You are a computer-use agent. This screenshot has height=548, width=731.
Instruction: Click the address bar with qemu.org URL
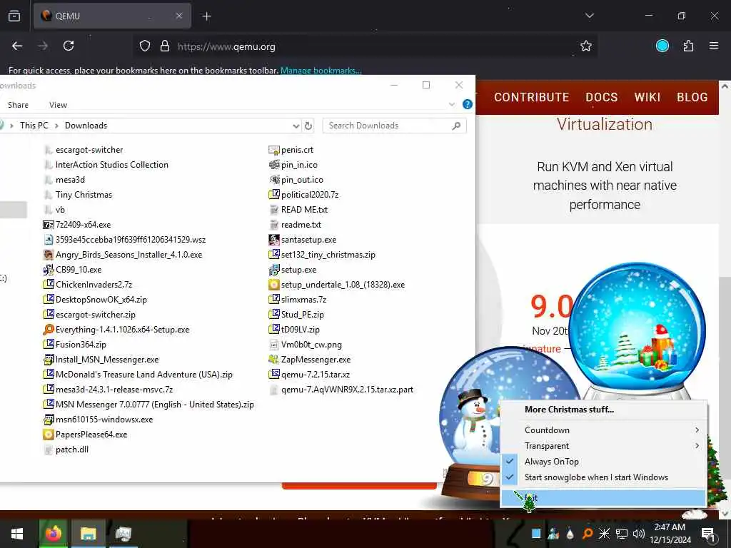click(x=366, y=46)
